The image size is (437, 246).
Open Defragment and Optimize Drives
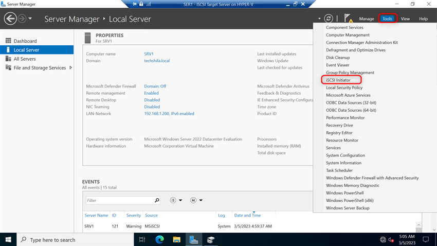[x=356, y=50]
